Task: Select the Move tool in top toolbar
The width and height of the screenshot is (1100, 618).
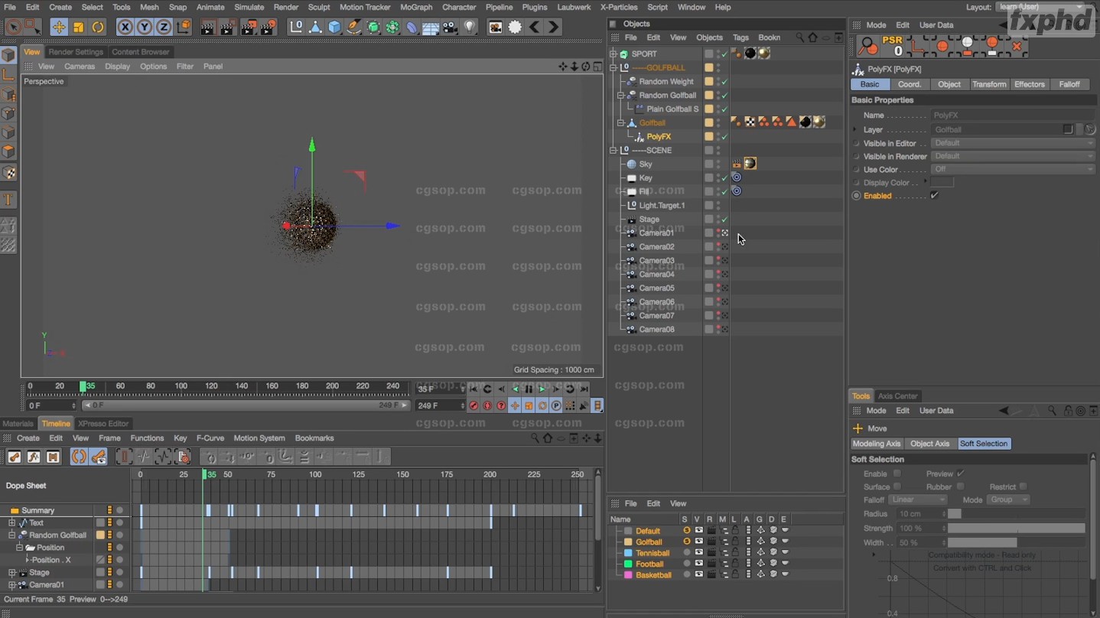Action: pyautogui.click(x=59, y=28)
